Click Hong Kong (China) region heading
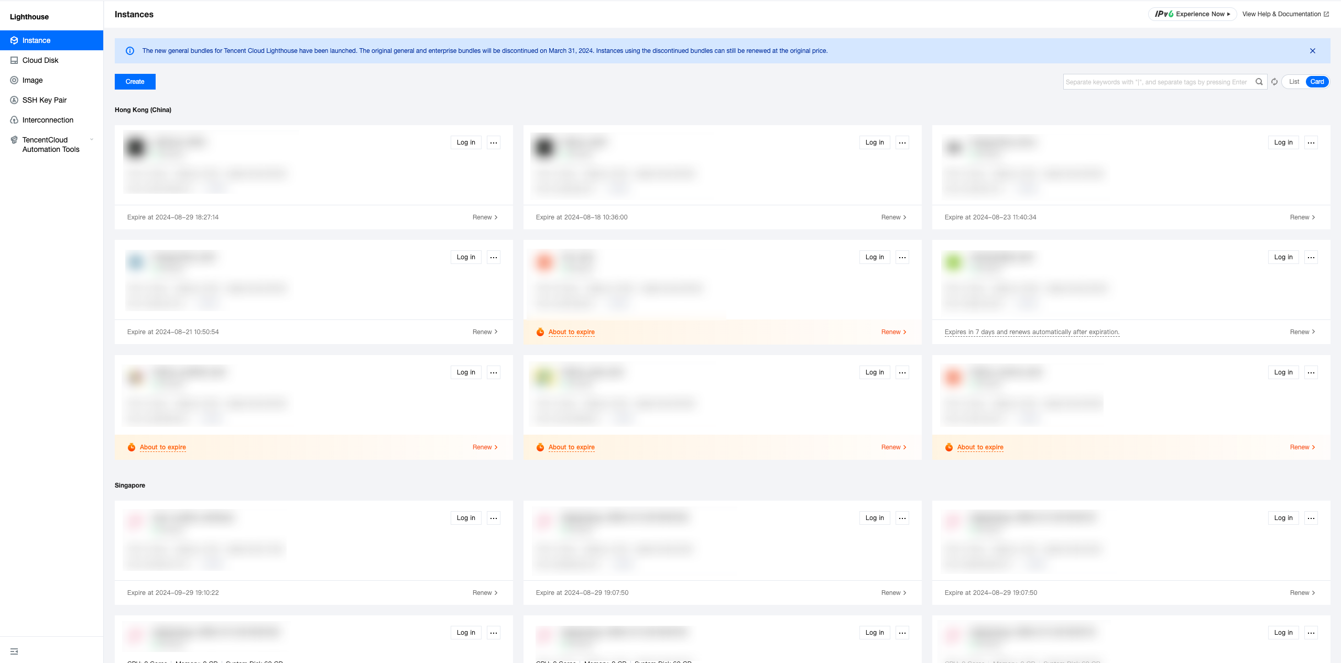This screenshot has height=663, width=1341. tap(143, 110)
